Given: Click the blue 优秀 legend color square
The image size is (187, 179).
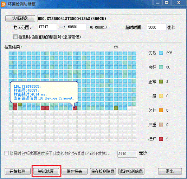Looking at the screenshot, I should coord(161,53).
